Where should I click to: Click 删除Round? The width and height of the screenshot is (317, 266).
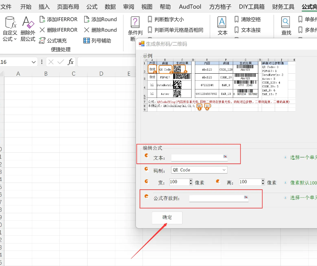[100, 30]
